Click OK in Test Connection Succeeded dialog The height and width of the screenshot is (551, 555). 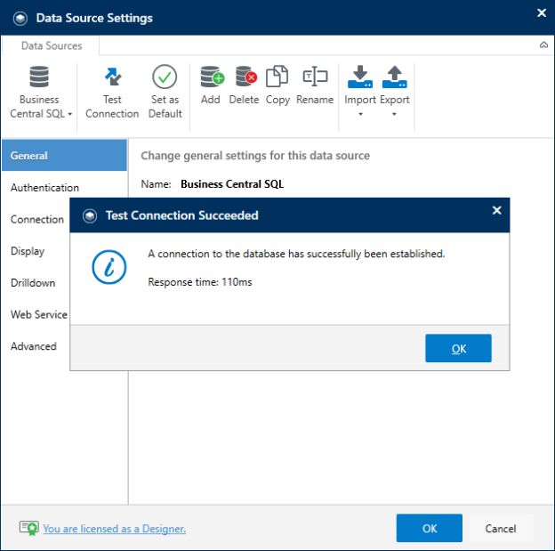[458, 348]
